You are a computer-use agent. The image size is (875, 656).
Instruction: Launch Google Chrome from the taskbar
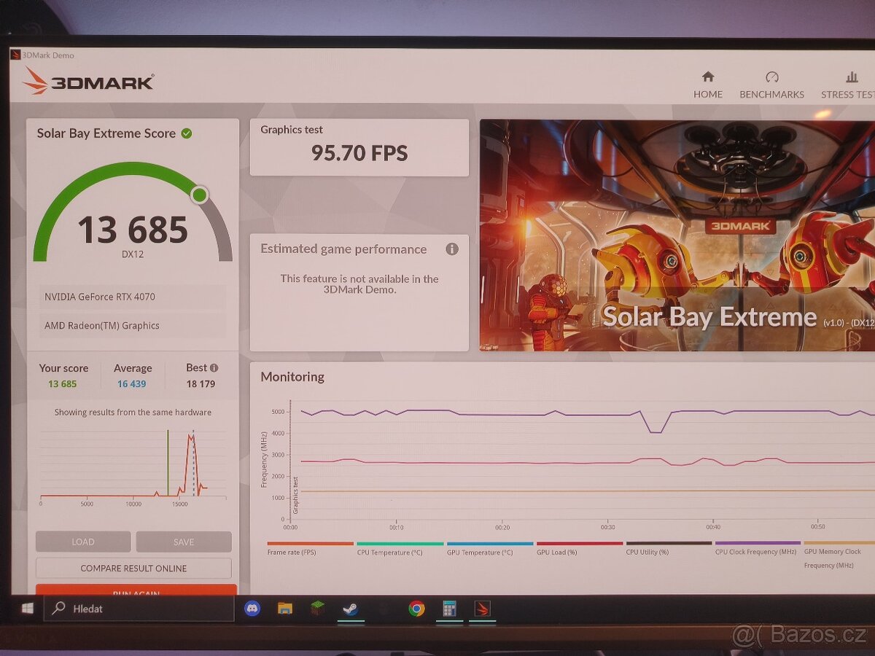416,608
